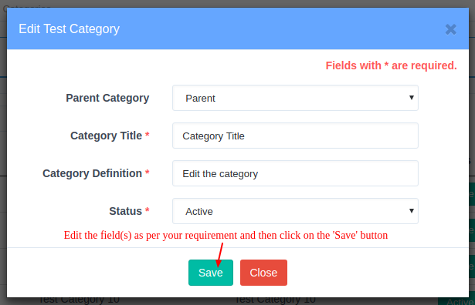The image size is (475, 305).
Task: Focus the Category Title text field
Action: (295, 136)
